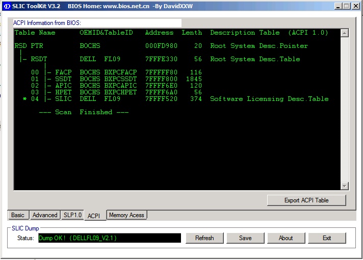
Task: Click the length value 1845
Action: click(x=194, y=79)
